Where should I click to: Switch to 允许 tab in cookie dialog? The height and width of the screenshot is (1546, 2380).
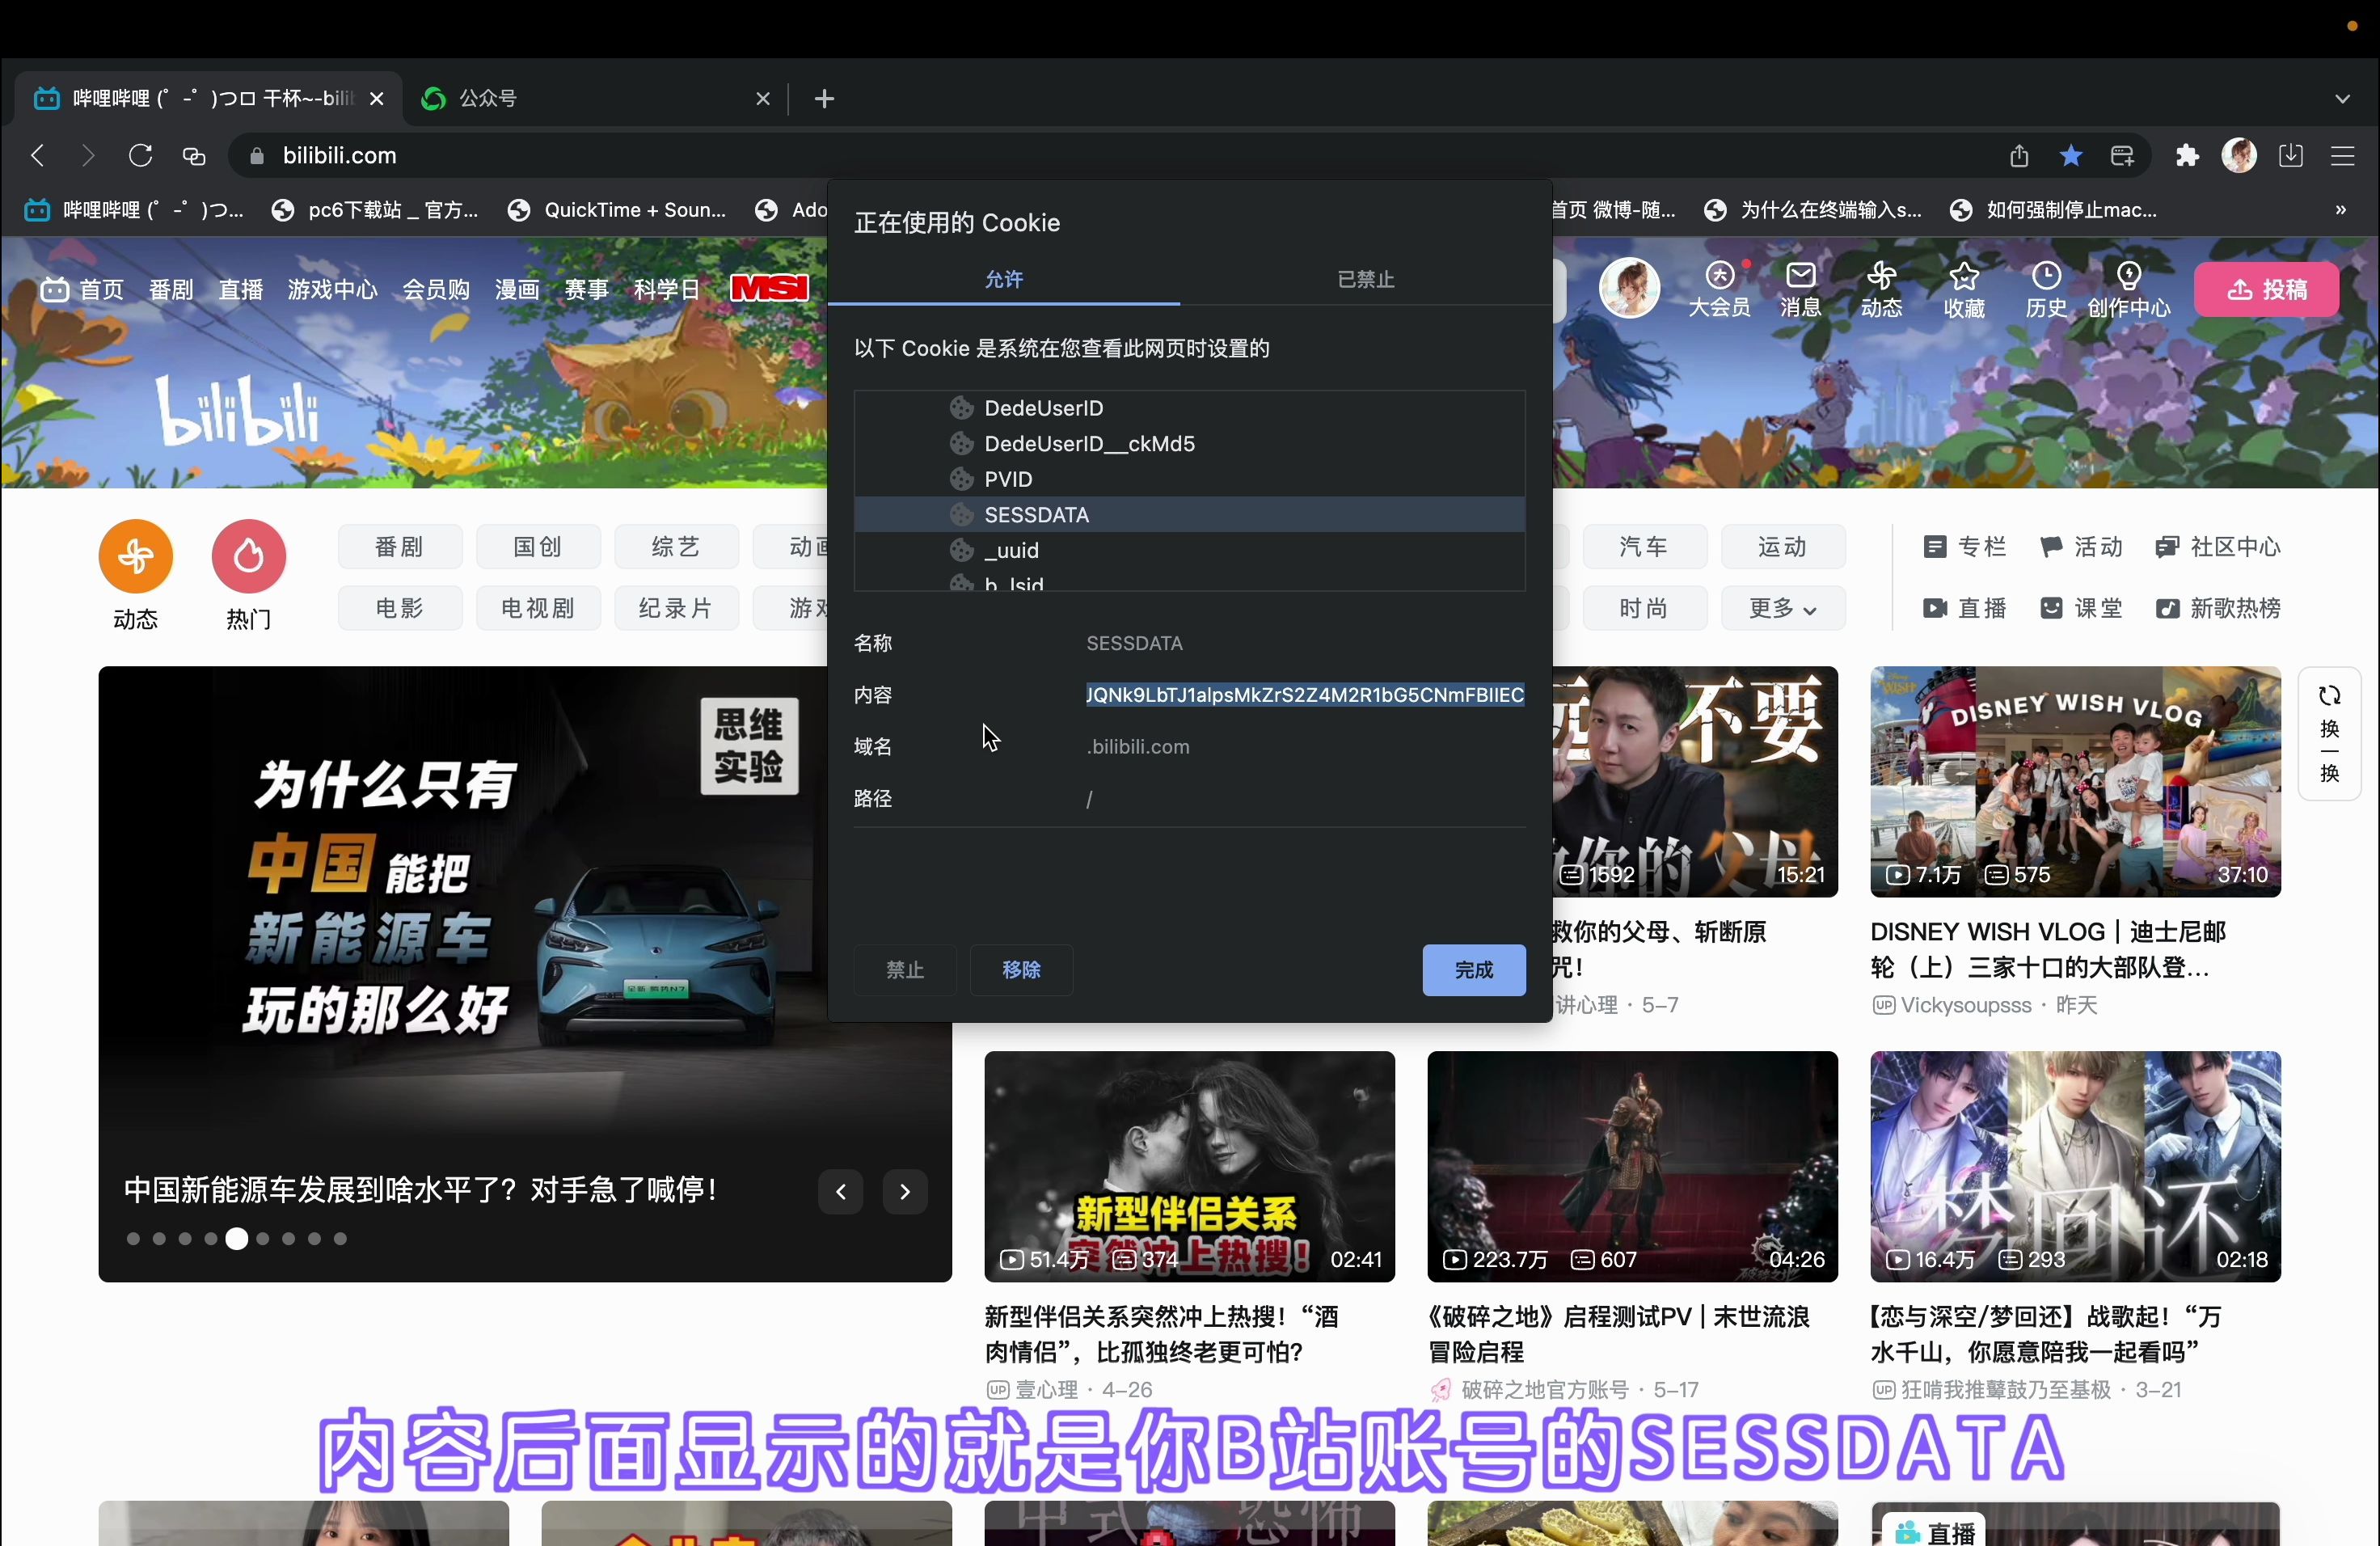pos(1004,280)
